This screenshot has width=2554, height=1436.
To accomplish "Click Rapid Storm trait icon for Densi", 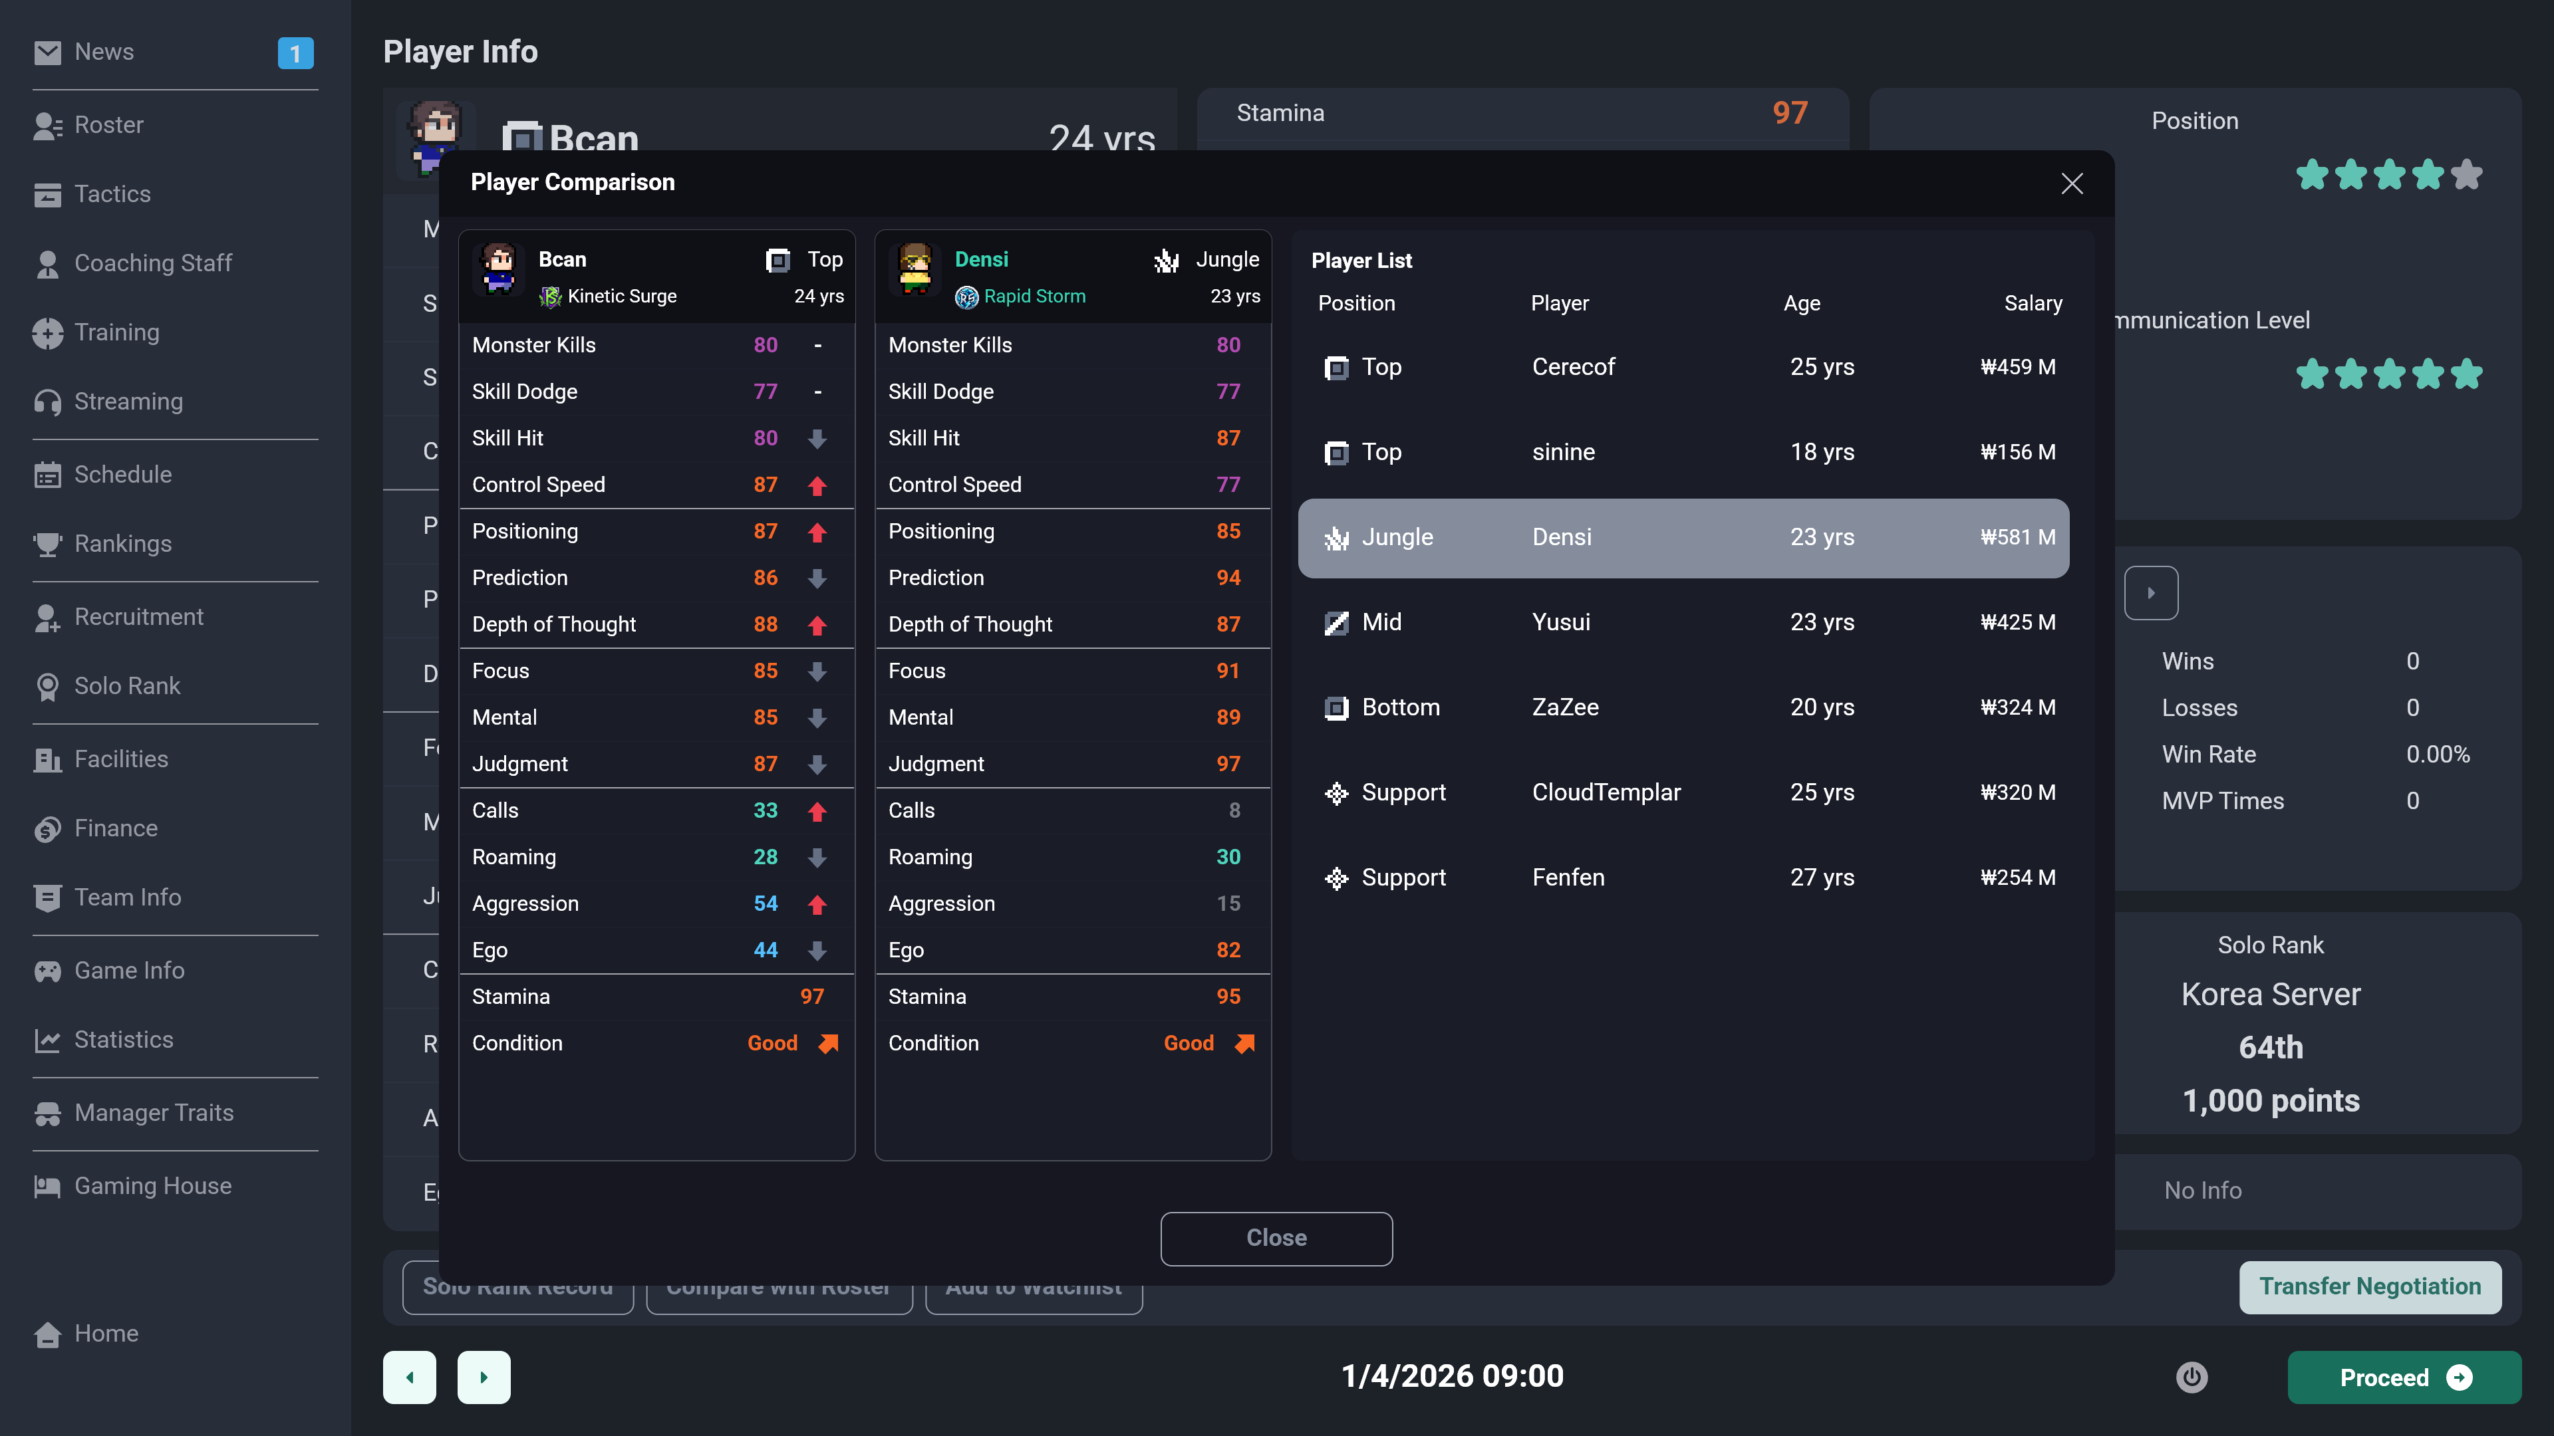I will (966, 297).
